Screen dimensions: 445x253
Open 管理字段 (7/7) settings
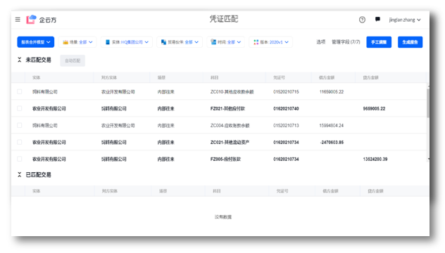[x=346, y=42]
